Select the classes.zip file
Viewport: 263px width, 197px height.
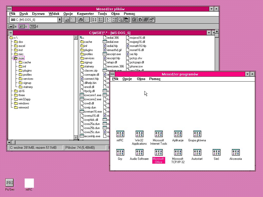tap(91, 70)
